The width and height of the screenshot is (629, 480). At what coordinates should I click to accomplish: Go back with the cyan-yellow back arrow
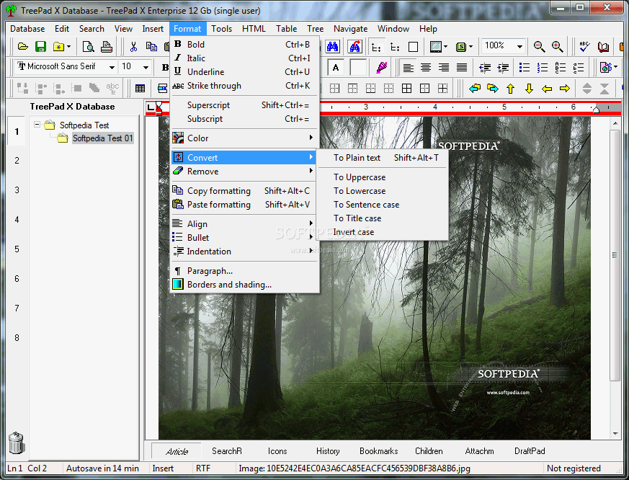click(475, 89)
